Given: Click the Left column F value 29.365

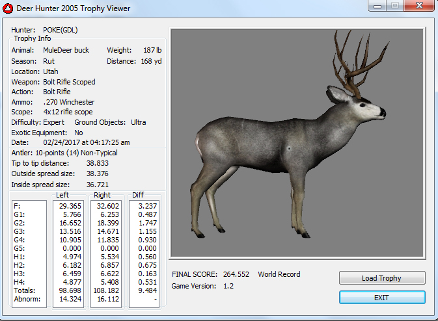Looking at the screenshot, I should tap(69, 205).
